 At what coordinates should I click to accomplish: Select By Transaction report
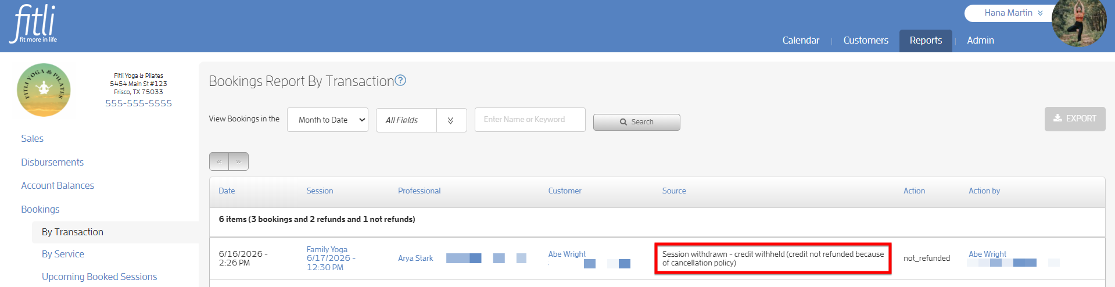coord(73,232)
